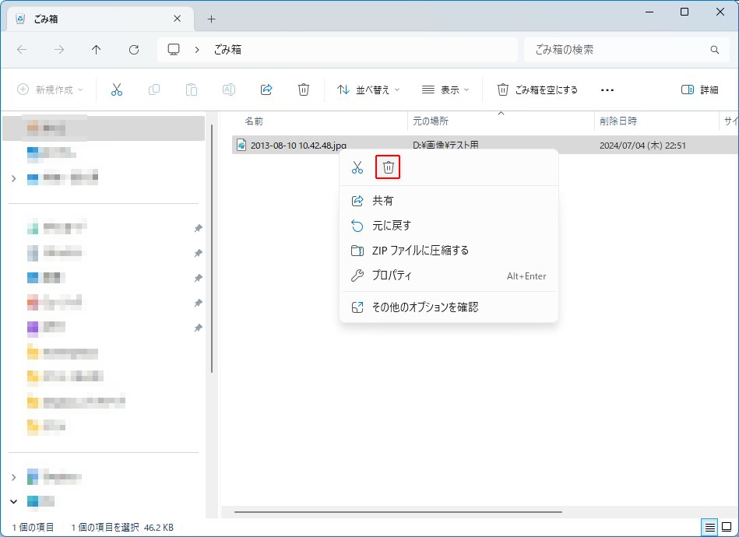739x537 pixels.
Task: Toggle the 詳細 details pane
Action: [699, 89]
